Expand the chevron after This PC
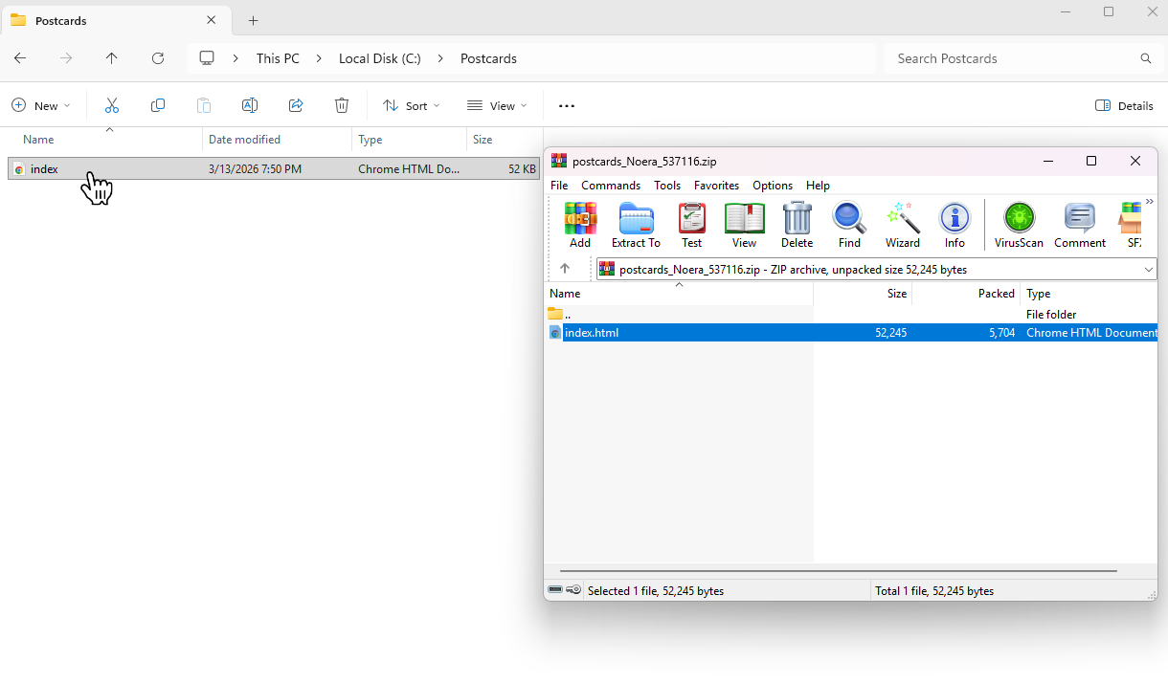 point(318,58)
